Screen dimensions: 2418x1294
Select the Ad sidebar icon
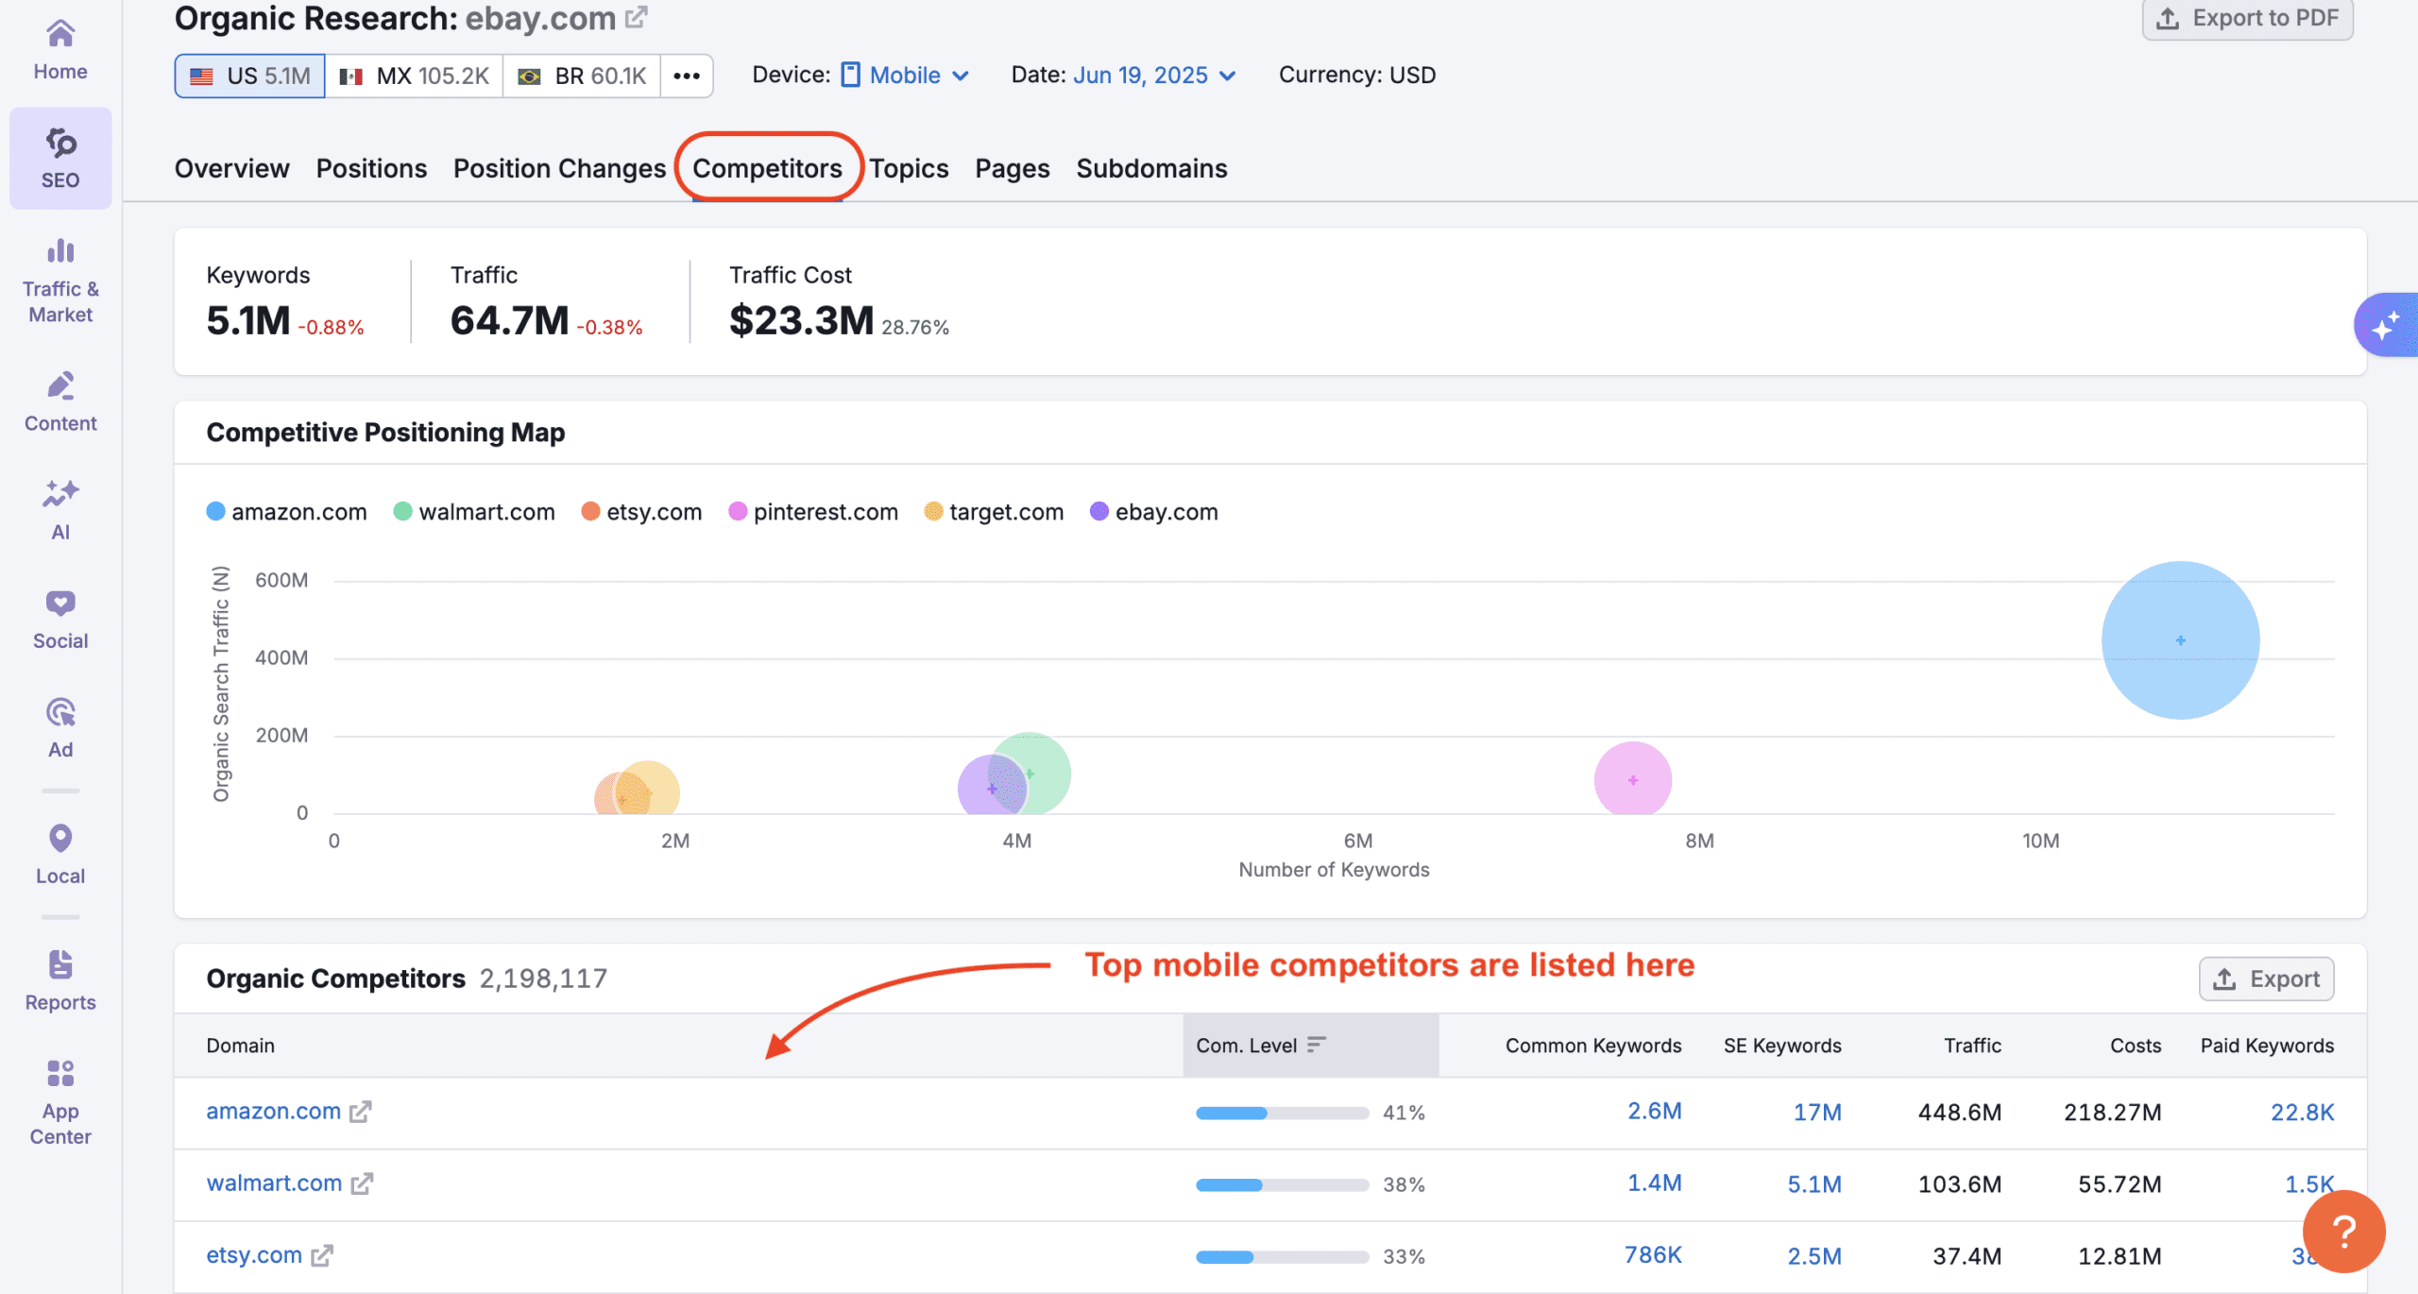point(60,725)
